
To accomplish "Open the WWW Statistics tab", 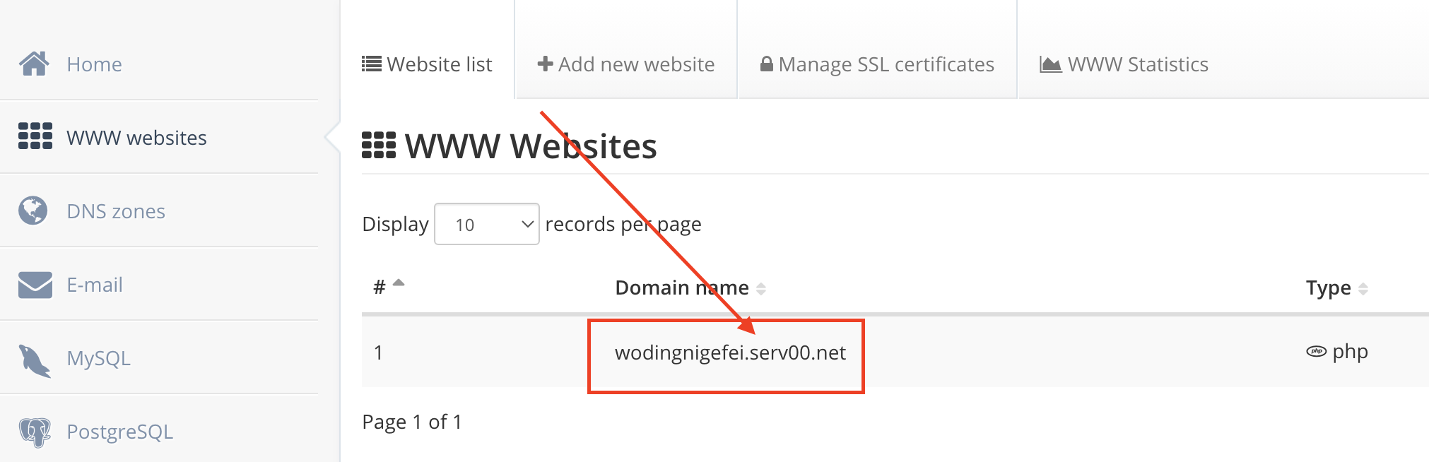I will pos(1124,64).
